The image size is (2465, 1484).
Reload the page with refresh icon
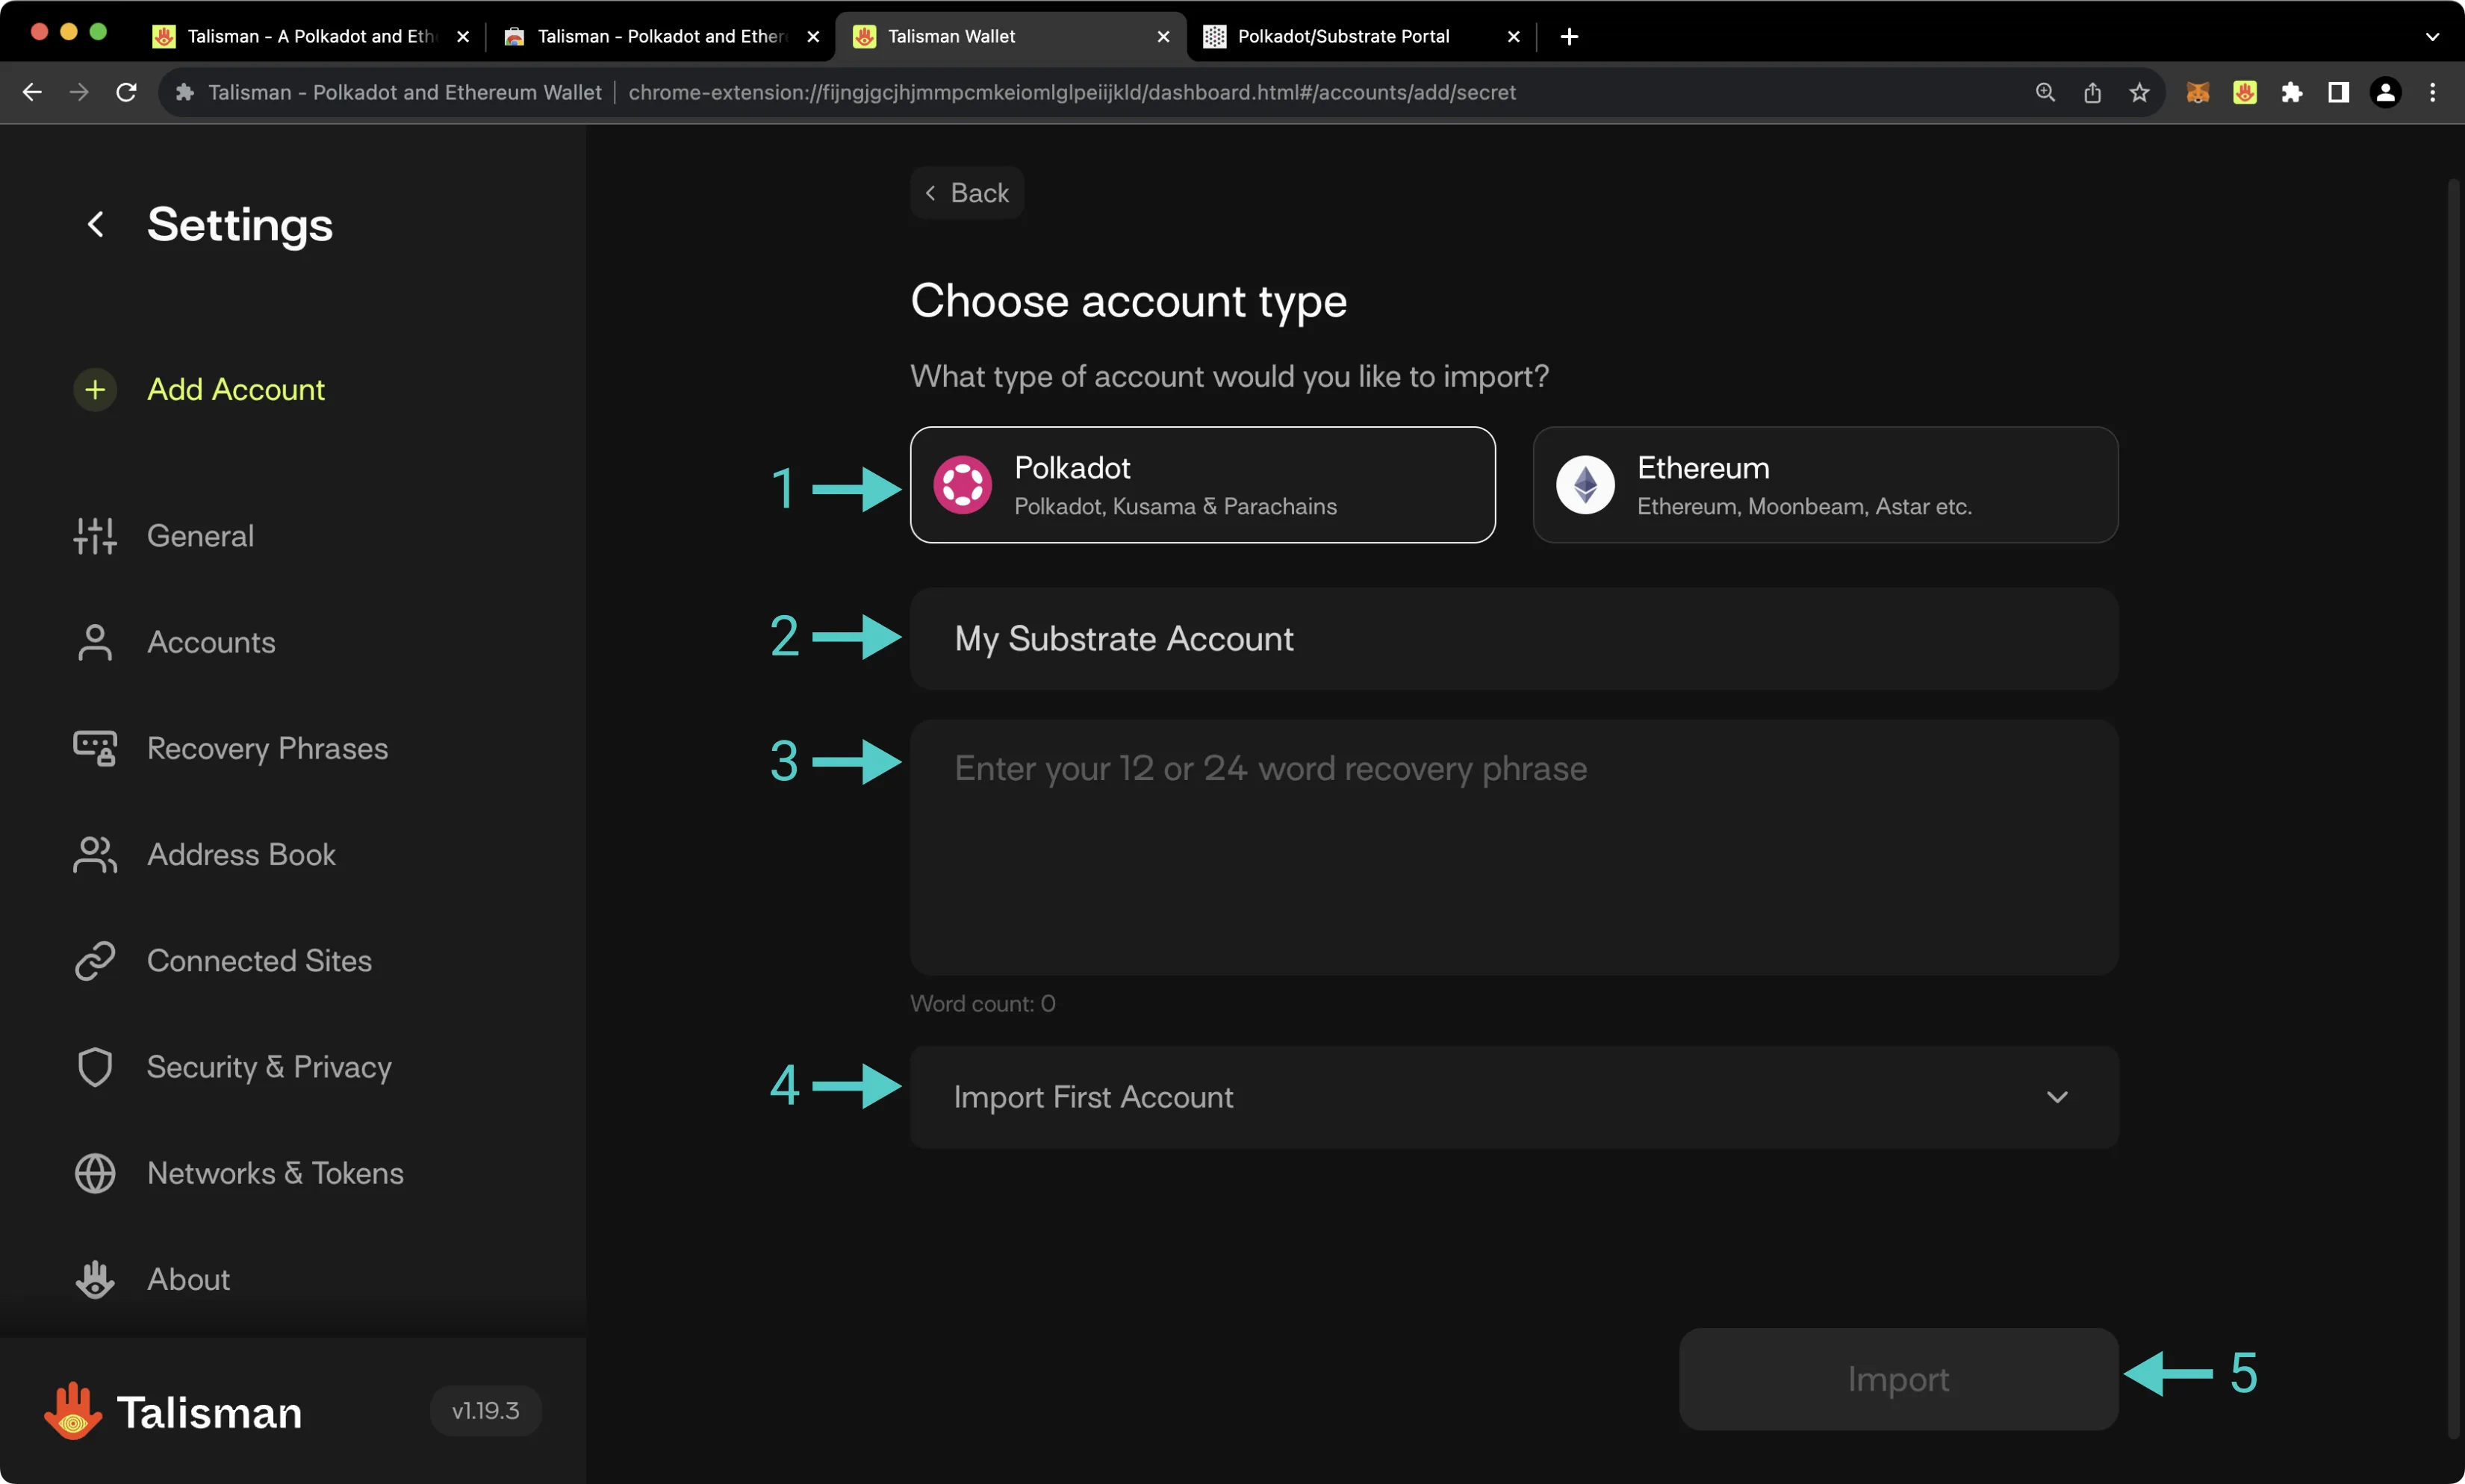(126, 92)
